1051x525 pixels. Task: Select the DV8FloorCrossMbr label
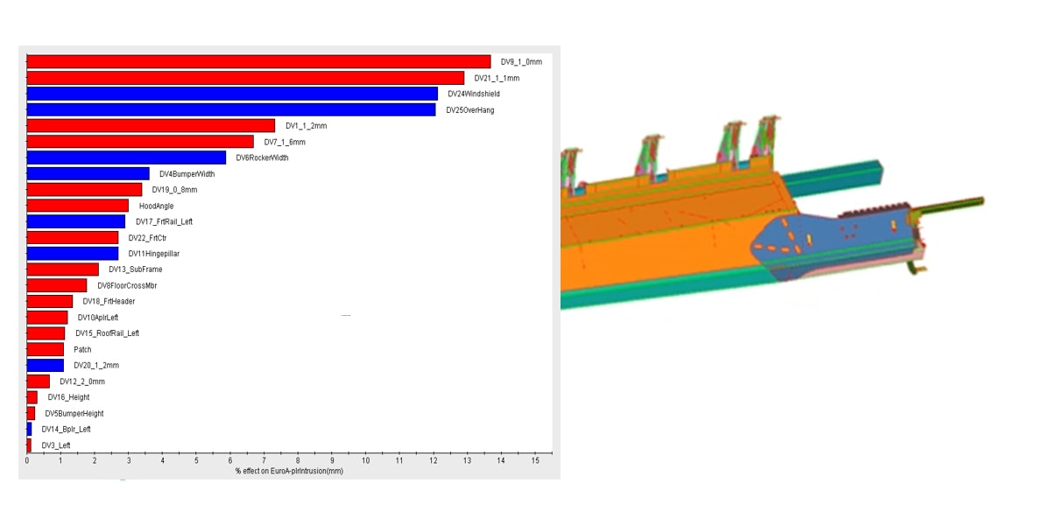point(127,286)
